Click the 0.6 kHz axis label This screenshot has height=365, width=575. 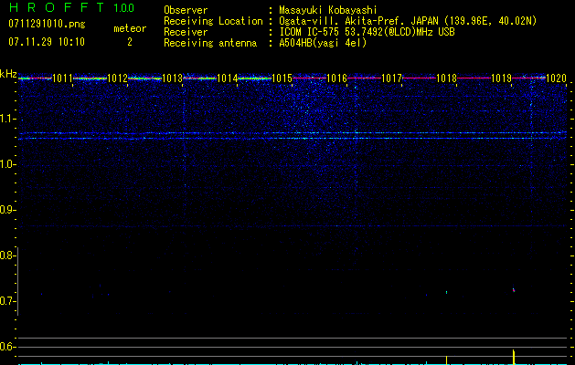pos(6,347)
